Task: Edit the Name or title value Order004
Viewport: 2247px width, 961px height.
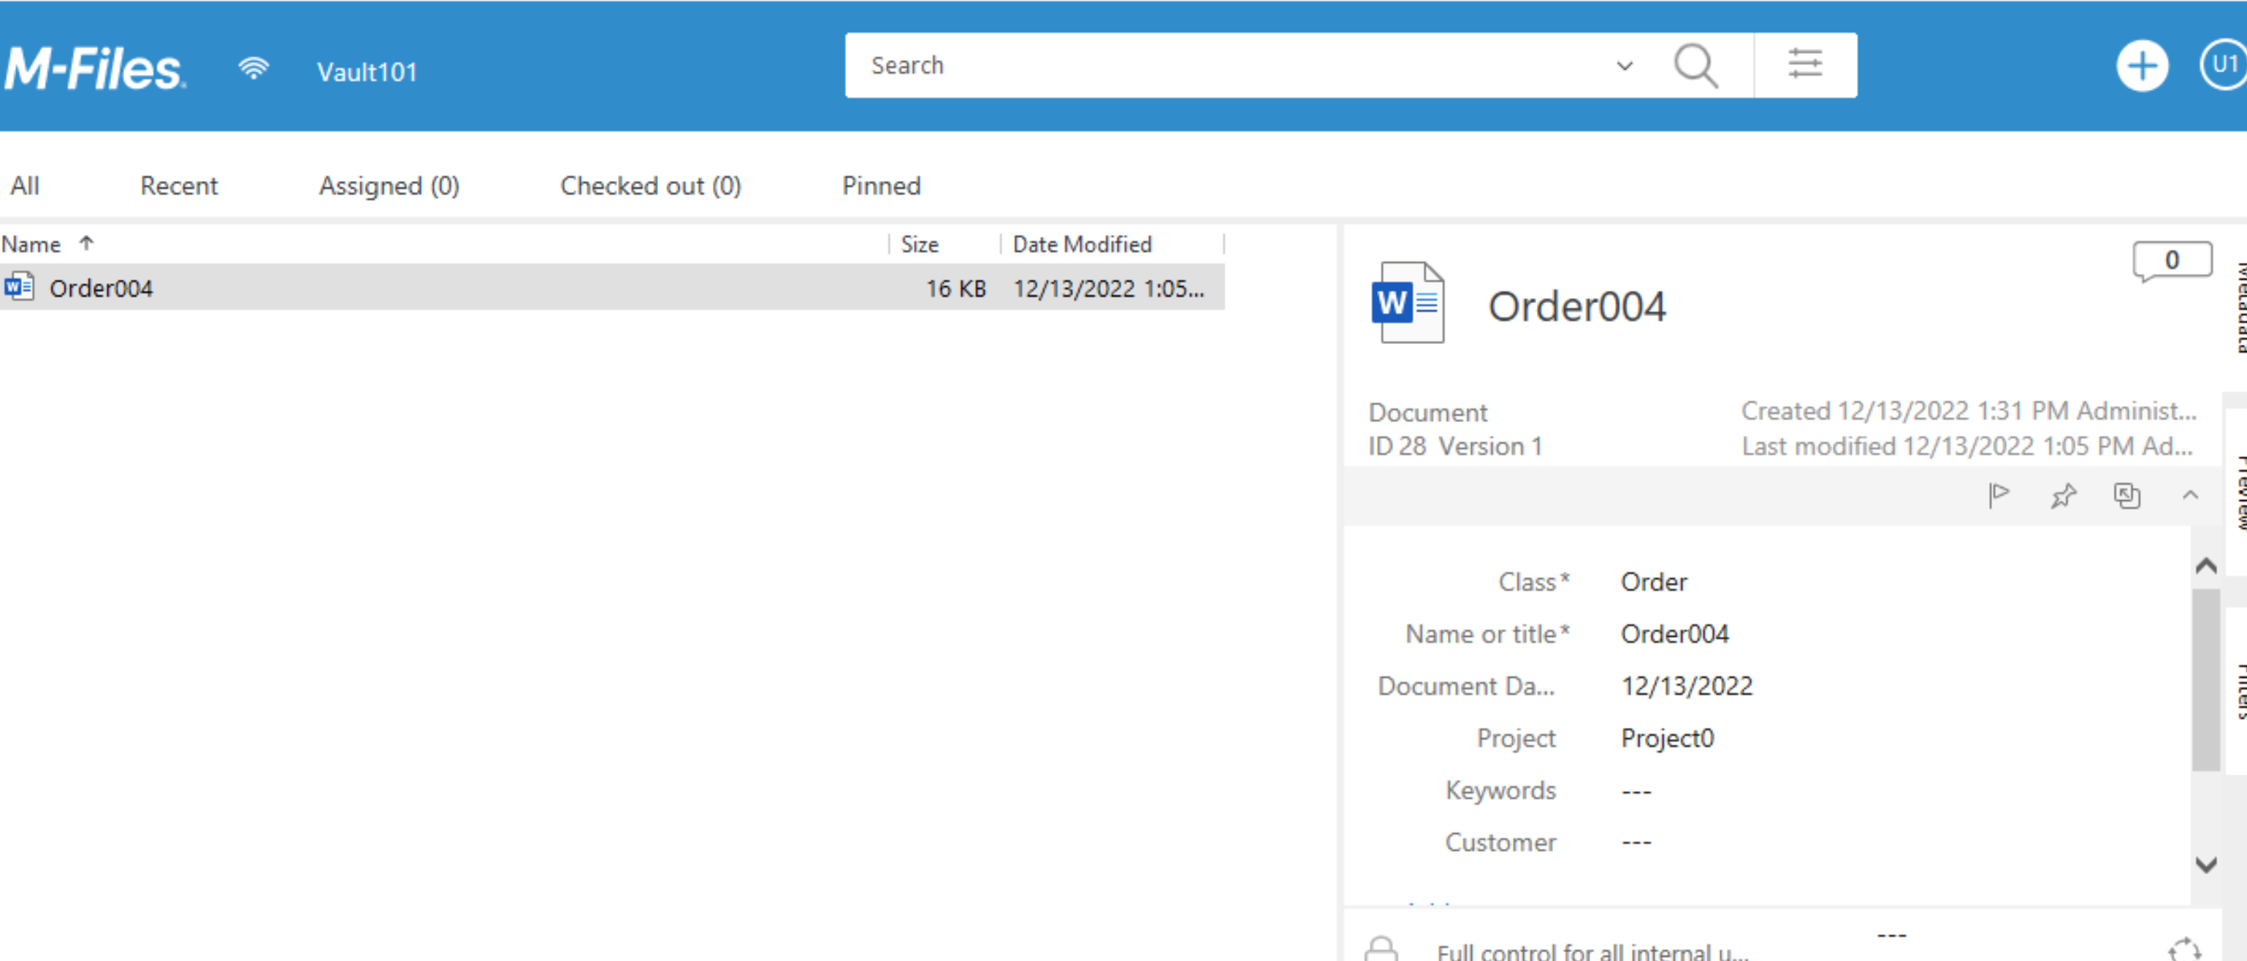Action: (x=1675, y=634)
